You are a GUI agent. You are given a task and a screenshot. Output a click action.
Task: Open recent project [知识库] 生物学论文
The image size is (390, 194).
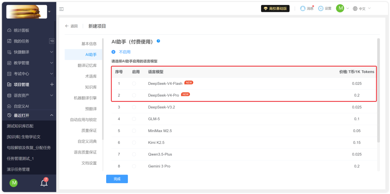pyautogui.click(x=23, y=137)
